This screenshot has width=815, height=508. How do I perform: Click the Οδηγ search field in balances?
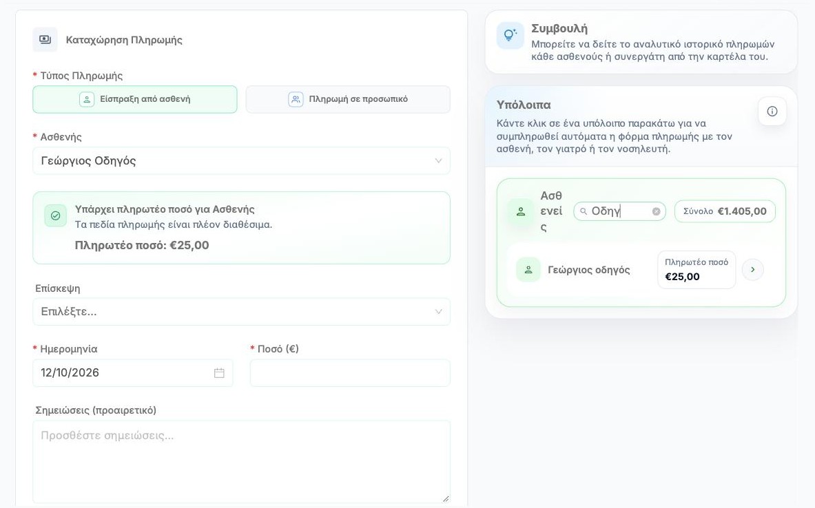pos(619,211)
